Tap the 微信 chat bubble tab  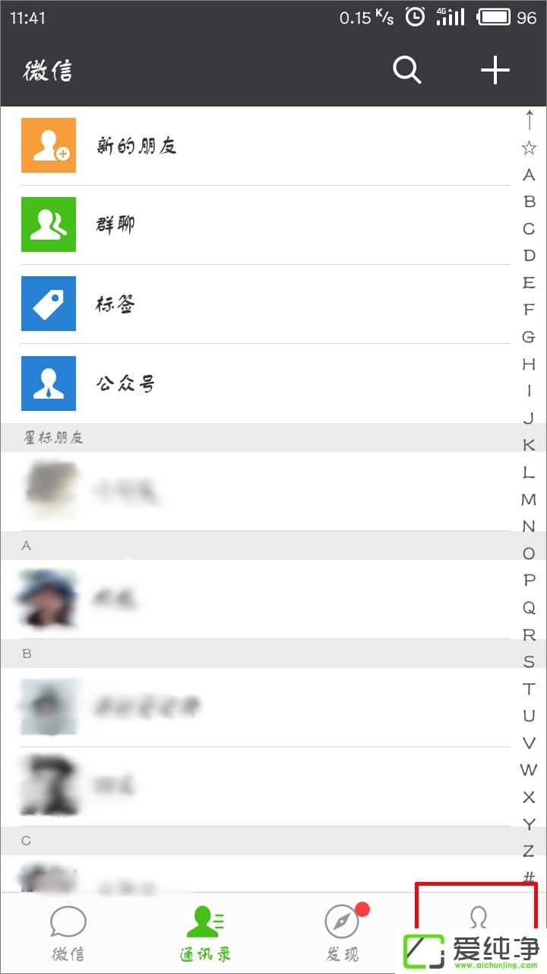(68, 922)
